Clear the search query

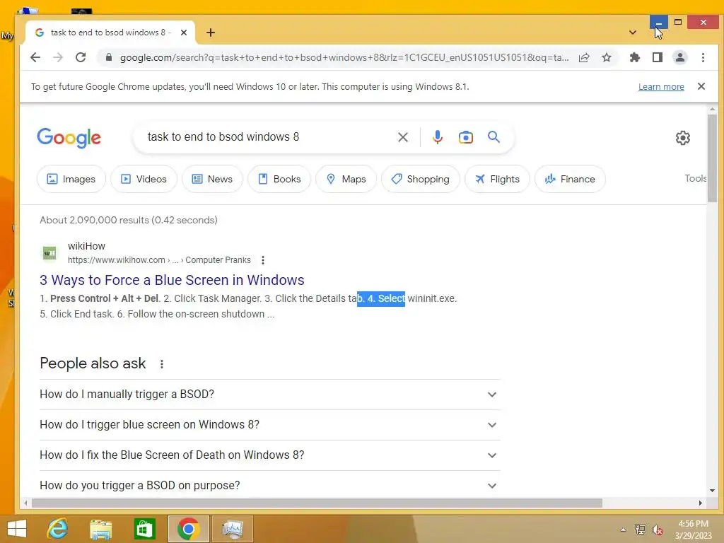402,137
